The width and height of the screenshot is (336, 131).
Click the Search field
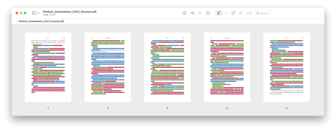(x=288, y=13)
